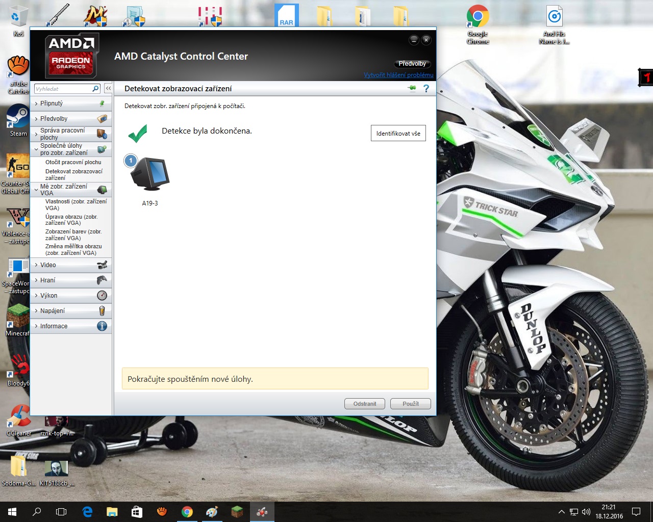Expand Správa pracovní plochy section
Viewport: 653px width, 522px height.
pos(62,134)
